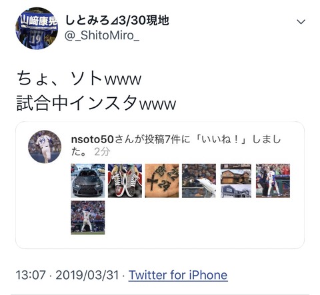Image resolution: width=320 pixels, height=295 pixels.
Task: Click the display name しとみろ⊿3/30現地
Action: 117,21
